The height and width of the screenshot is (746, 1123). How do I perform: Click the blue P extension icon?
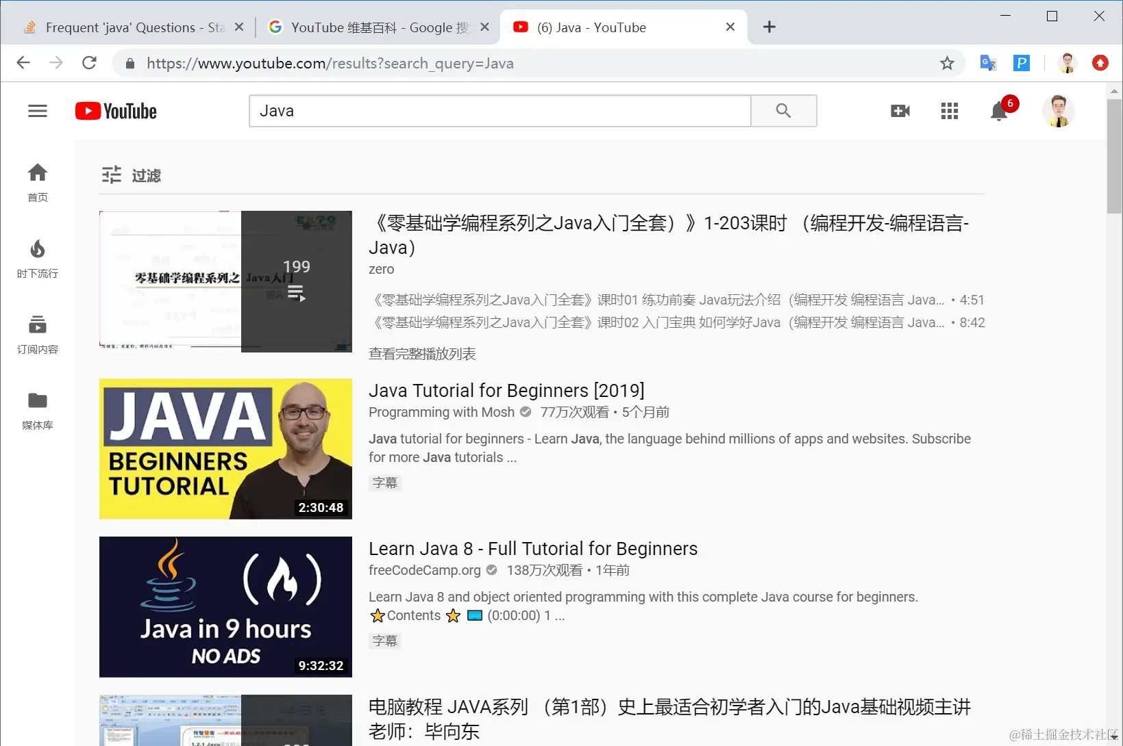click(x=1022, y=64)
